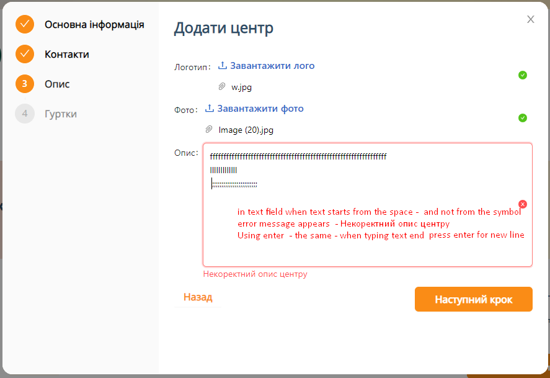
Task: Click the checkmark icon beside the "Контакти" step
Action: [x=25, y=54]
